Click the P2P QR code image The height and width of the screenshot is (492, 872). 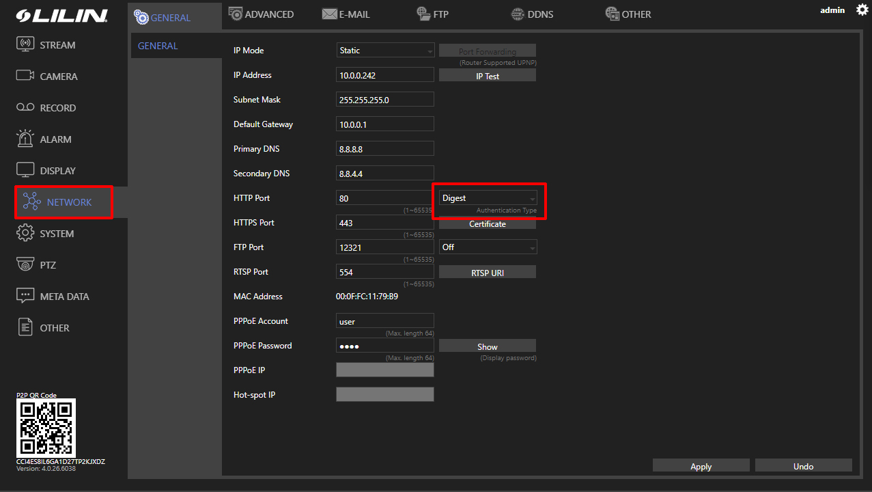tap(46, 428)
